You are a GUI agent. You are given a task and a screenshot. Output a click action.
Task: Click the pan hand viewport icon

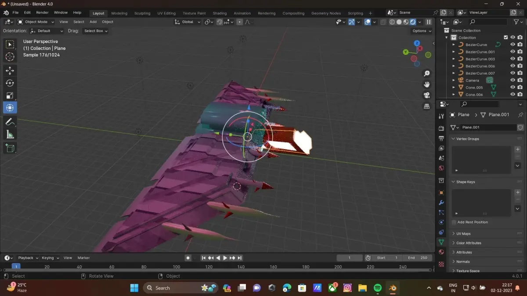click(426, 84)
